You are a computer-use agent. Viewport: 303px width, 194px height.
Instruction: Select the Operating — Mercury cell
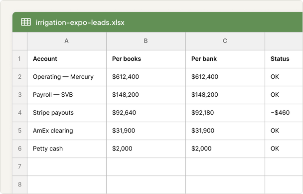pyautogui.click(x=67, y=77)
